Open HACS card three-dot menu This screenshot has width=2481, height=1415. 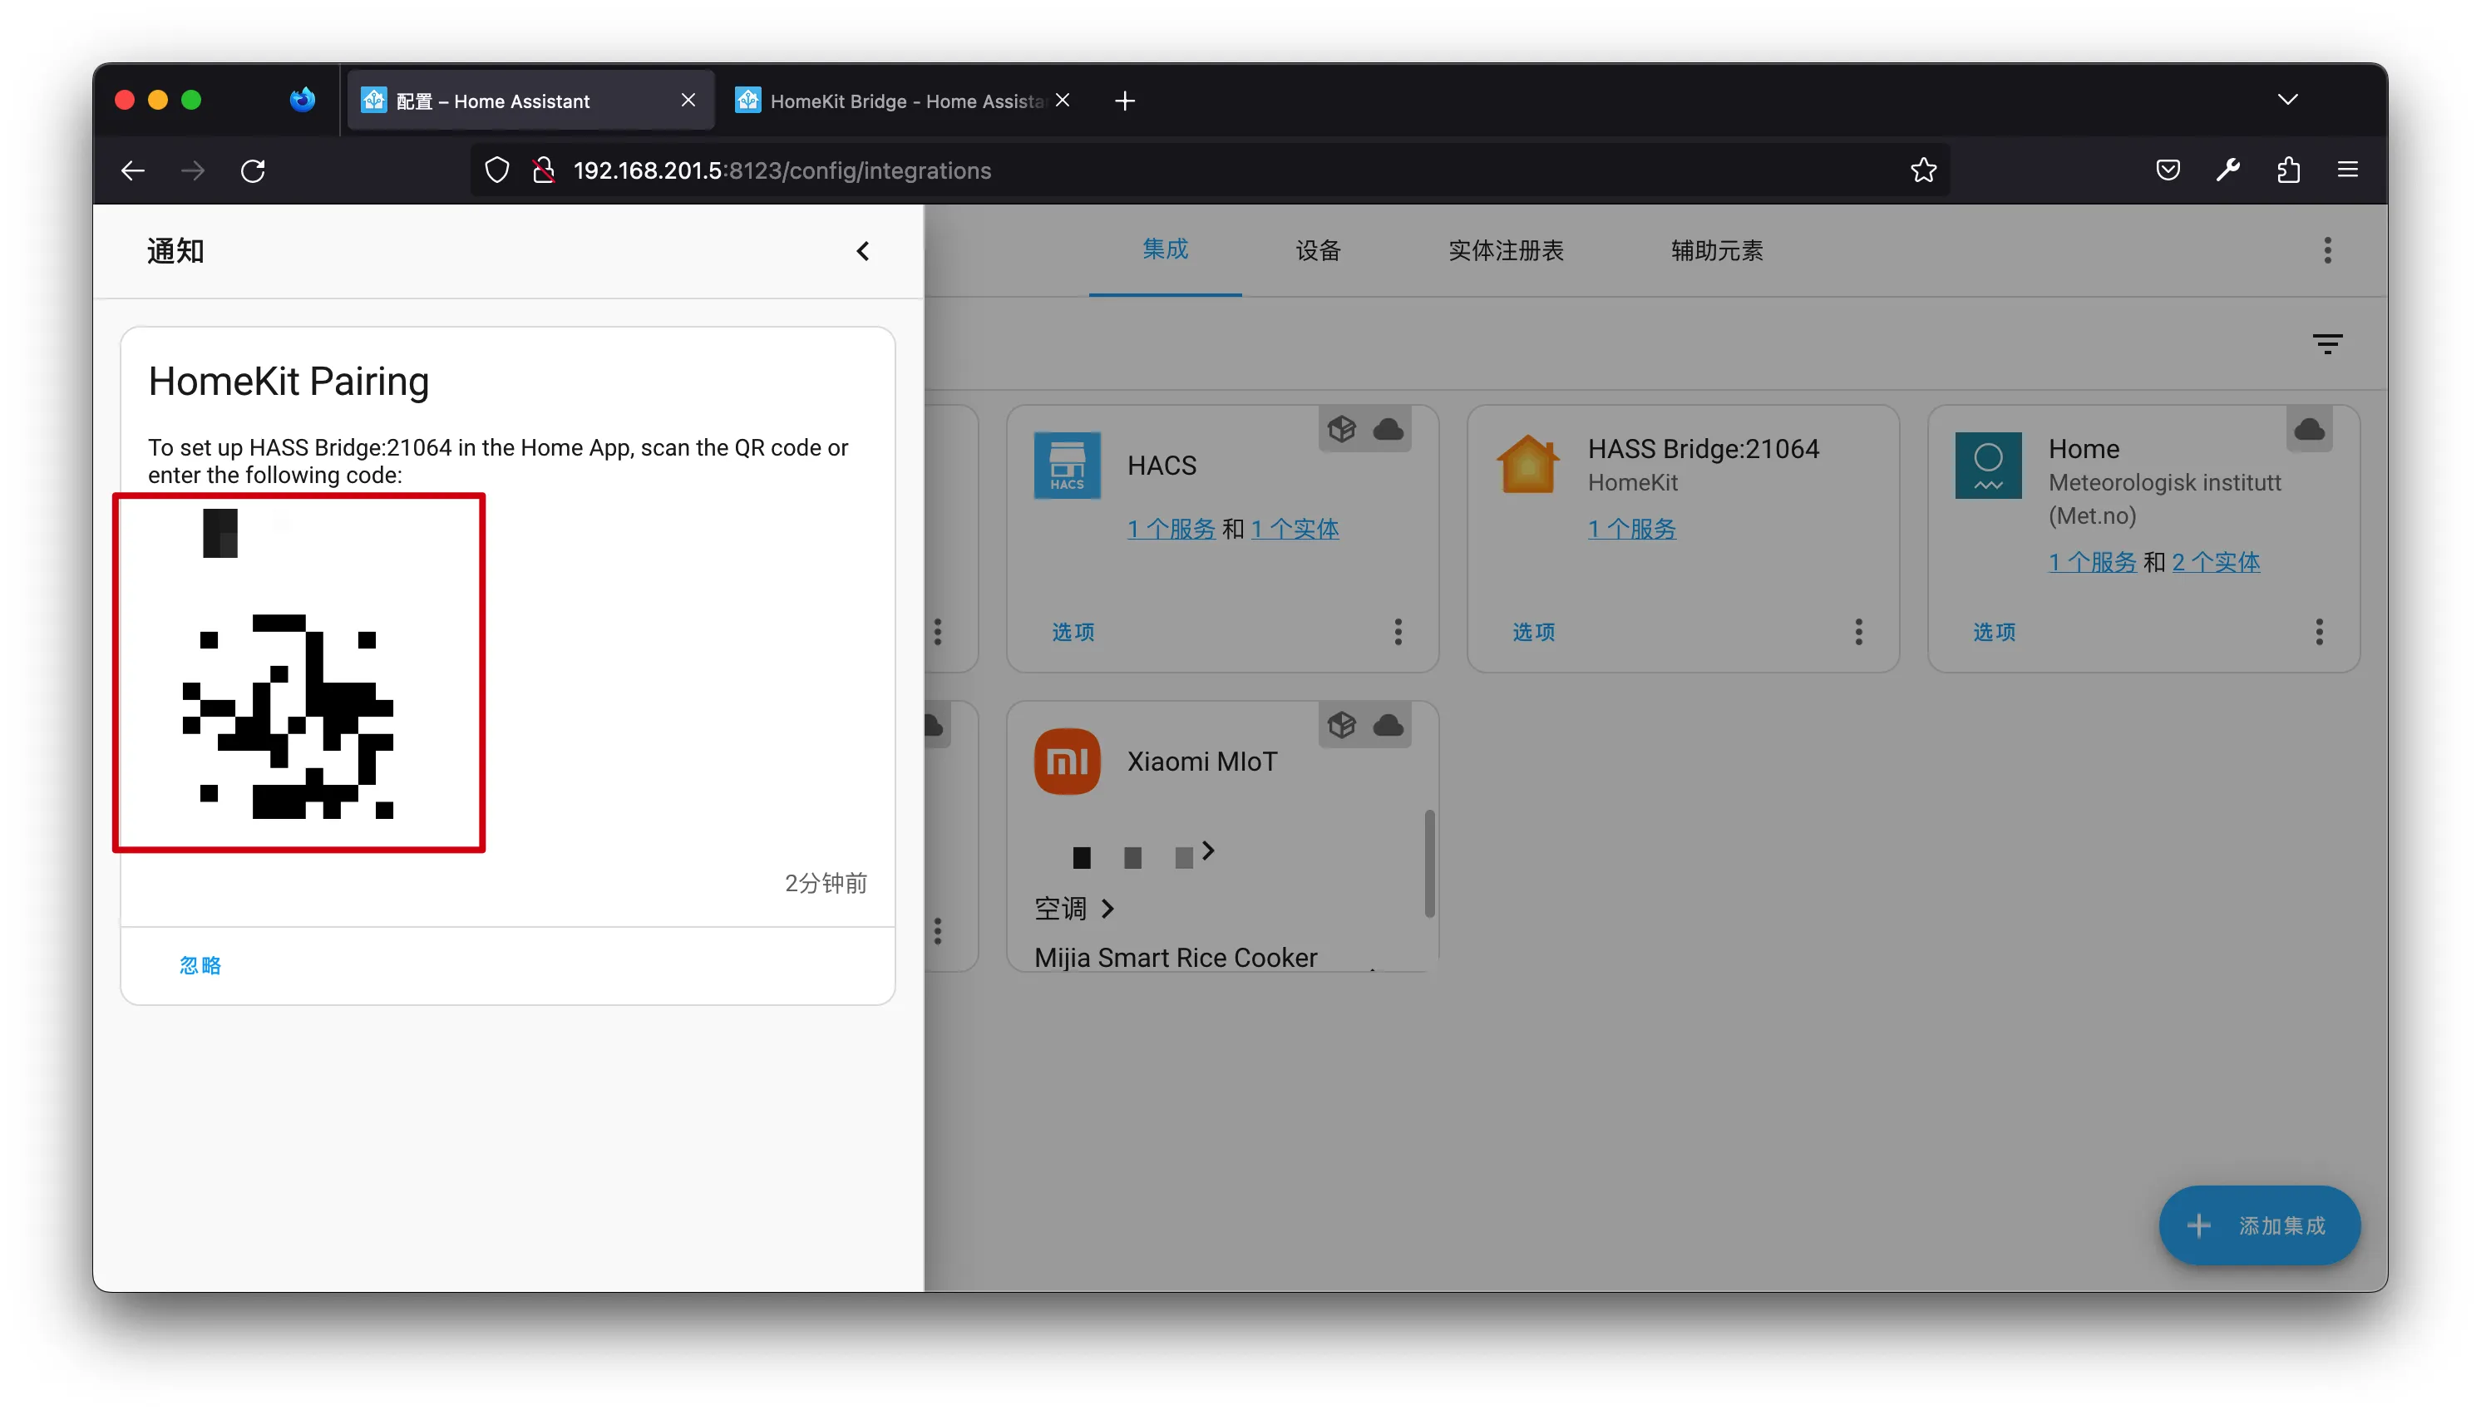click(x=1398, y=632)
